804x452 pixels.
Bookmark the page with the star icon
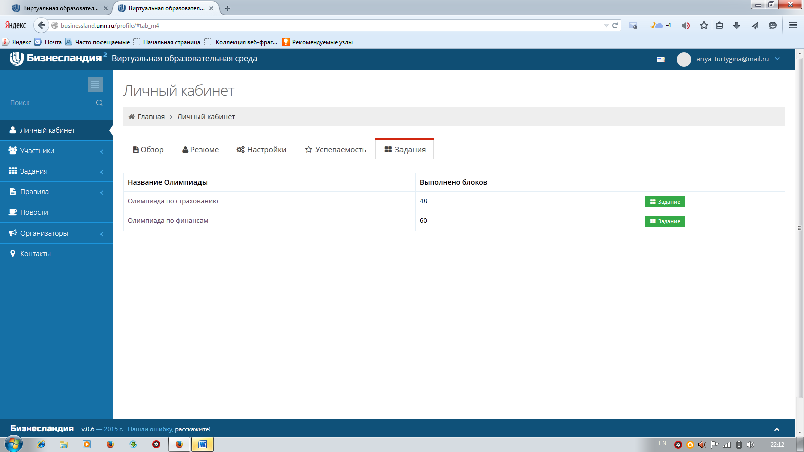[703, 25]
